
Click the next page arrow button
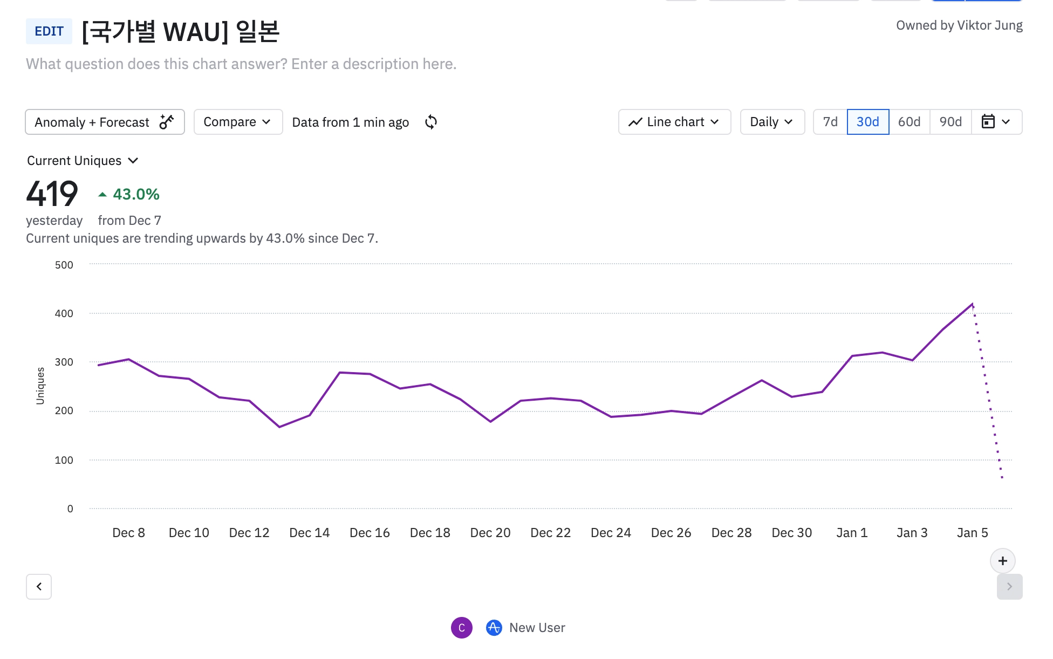1009,587
